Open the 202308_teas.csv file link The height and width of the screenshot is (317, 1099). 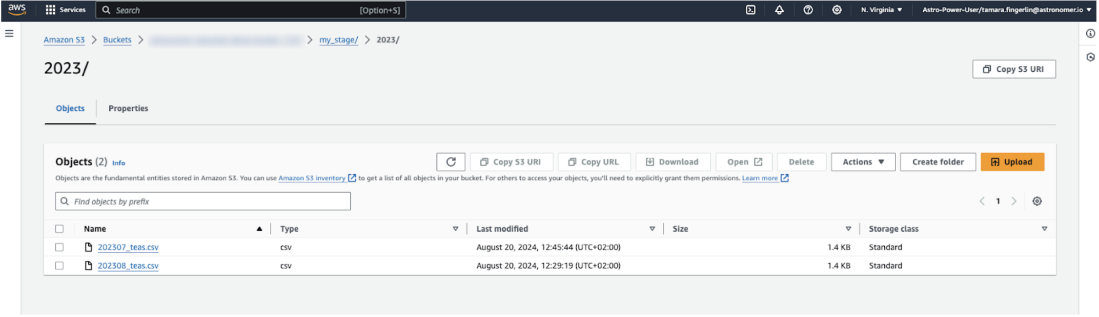(128, 266)
